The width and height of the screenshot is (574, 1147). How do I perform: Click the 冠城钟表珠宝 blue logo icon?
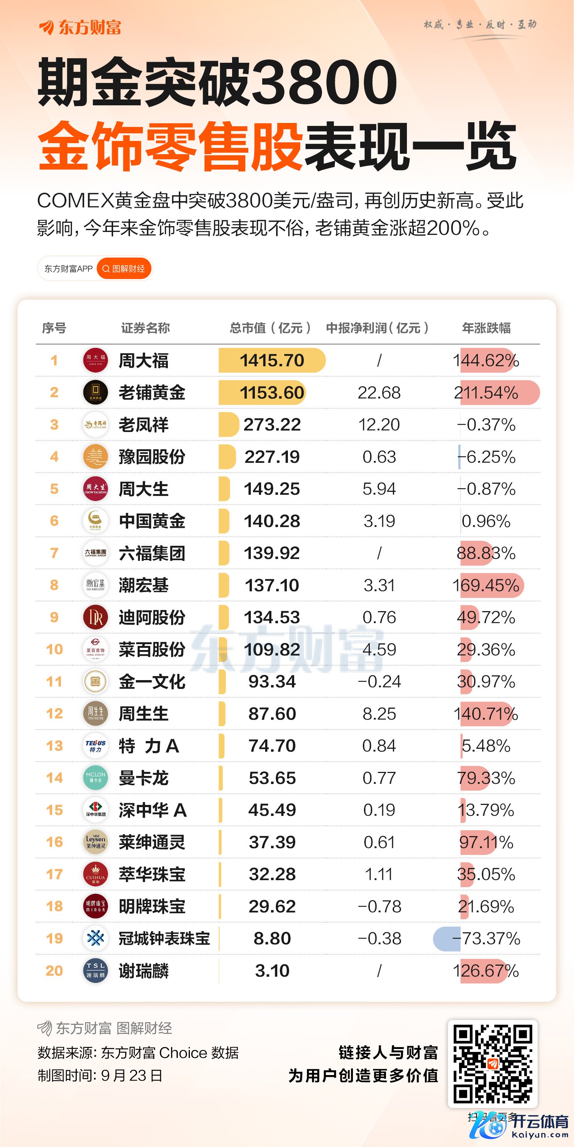95,938
